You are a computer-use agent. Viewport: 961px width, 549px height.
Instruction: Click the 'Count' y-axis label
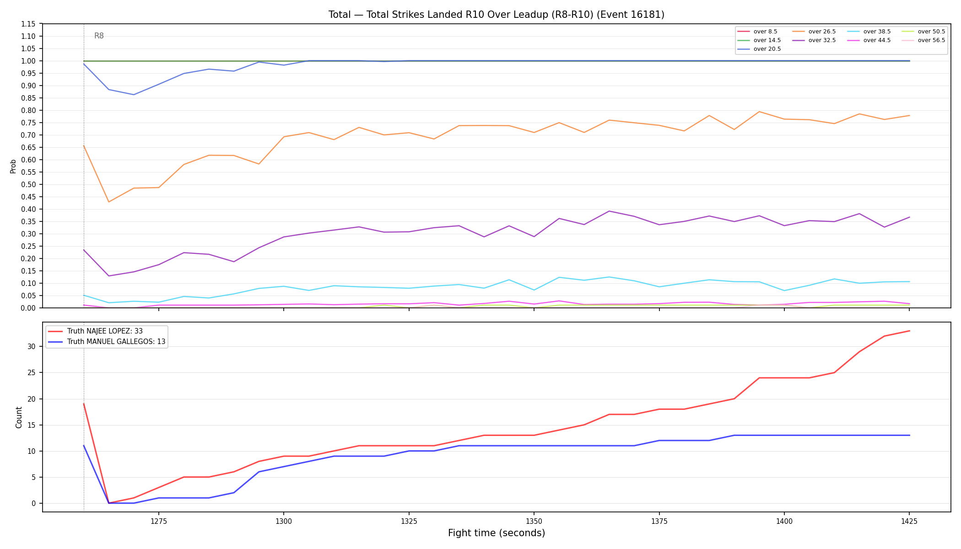19,417
